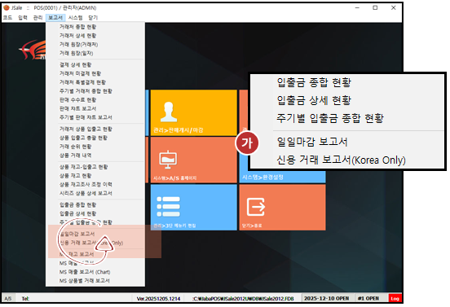Select 거래처 상품 입출고 현황
The height and width of the screenshot is (307, 450).
[86, 129]
